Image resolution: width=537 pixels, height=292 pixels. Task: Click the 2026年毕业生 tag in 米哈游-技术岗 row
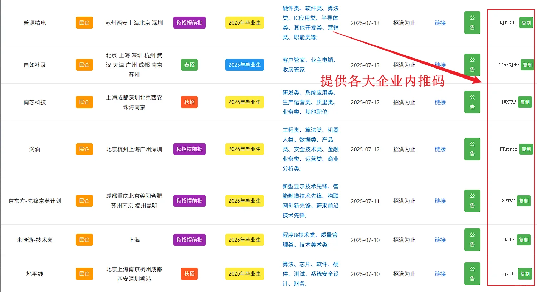pyautogui.click(x=245, y=240)
